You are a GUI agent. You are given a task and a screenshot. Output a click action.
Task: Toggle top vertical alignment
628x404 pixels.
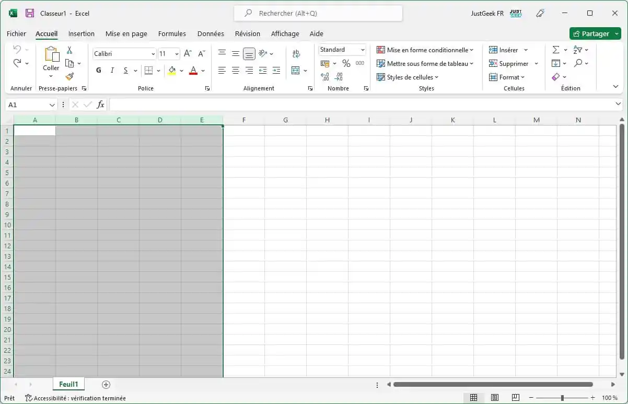pos(222,53)
